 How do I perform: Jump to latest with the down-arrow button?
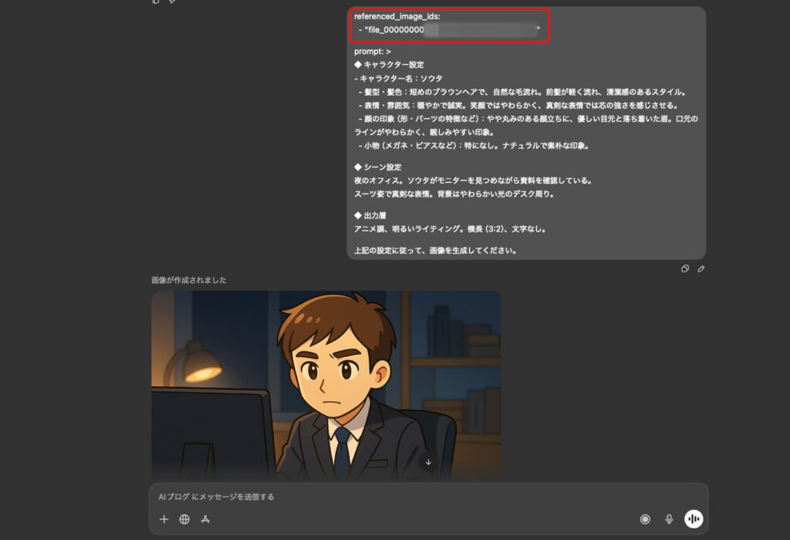point(428,462)
